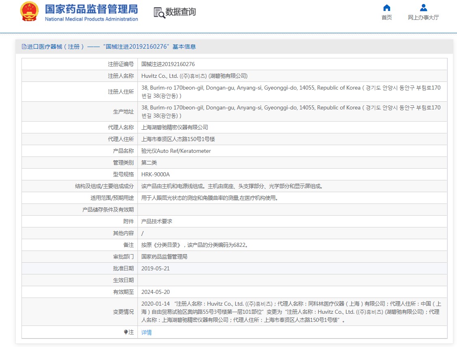Image resolution: width=457 pixels, height=347 pixels.
Task: Click the 注册证编号 row label
Action: [121, 64]
